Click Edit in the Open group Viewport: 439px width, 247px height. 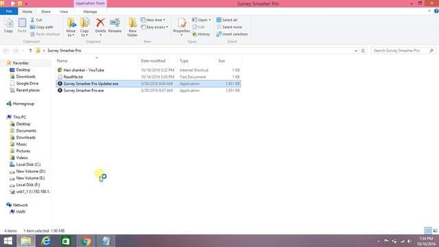click(198, 27)
